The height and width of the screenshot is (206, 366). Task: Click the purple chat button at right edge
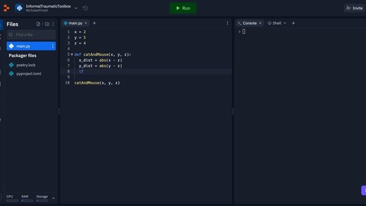click(x=364, y=190)
